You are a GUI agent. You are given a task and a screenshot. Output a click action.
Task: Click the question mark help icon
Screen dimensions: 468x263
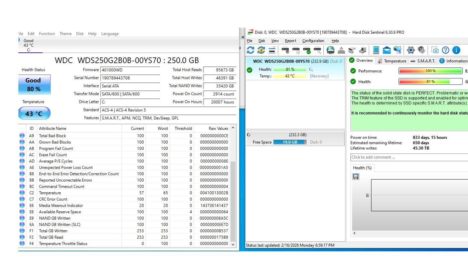(445, 50)
